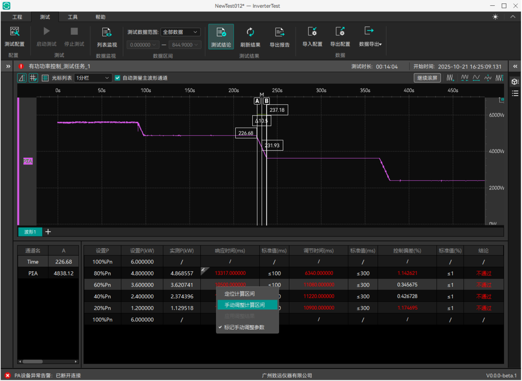Click 导出报告 export report icon

[x=279, y=36]
